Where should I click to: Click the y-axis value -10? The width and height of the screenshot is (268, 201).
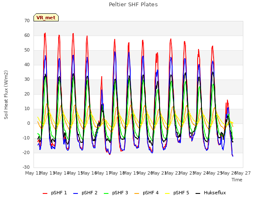click(x=26, y=138)
